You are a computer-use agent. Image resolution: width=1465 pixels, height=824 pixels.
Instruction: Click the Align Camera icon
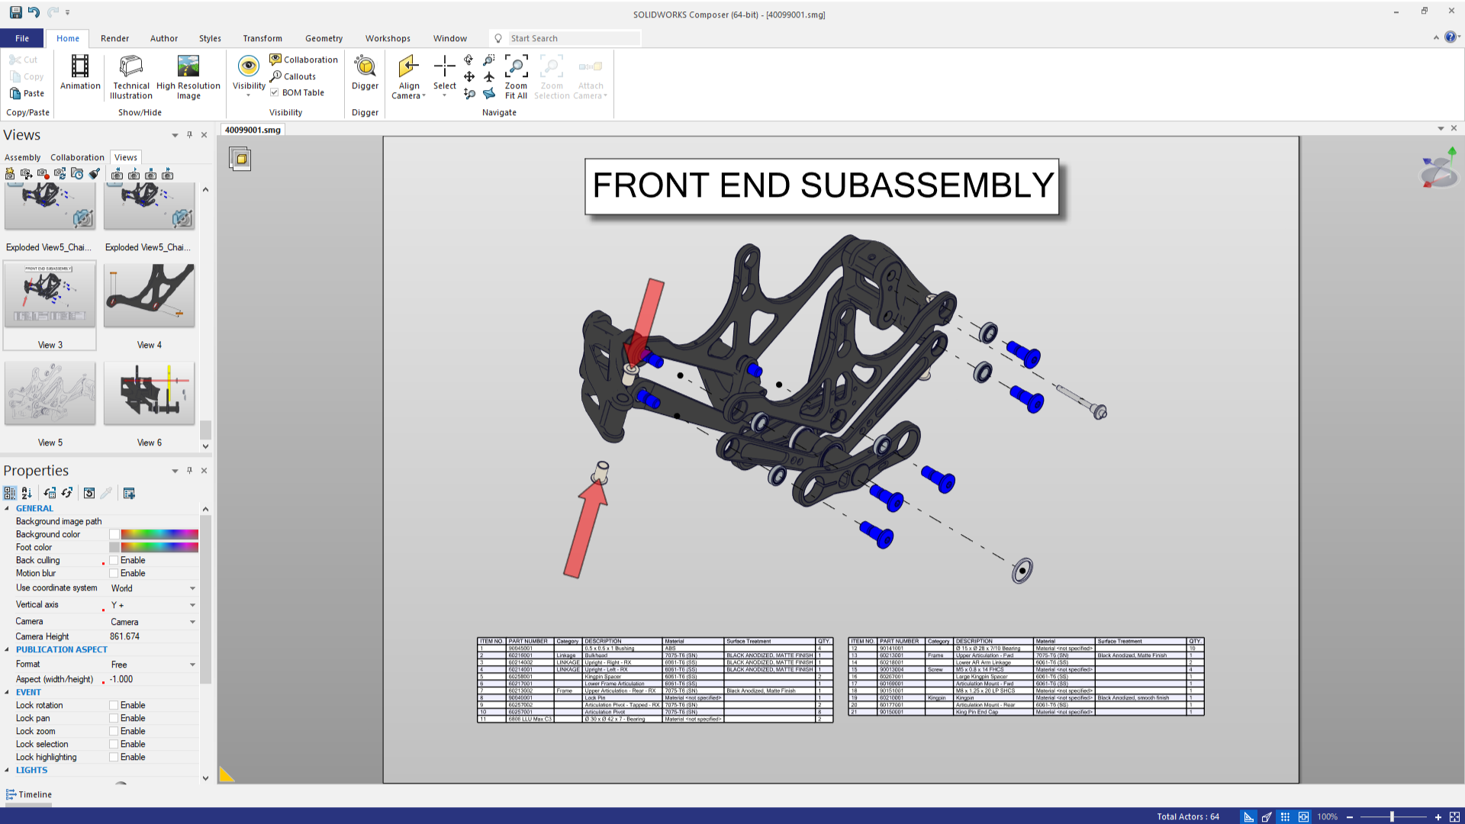coord(408,75)
